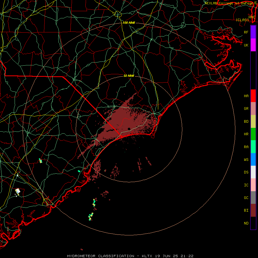Click the black radar site dot
Image resolution: width=258 pixels, height=258 pixels.
coord(129,129)
